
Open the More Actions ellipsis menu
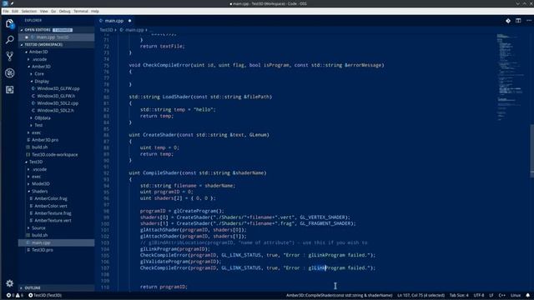pyautogui.click(x=528, y=21)
